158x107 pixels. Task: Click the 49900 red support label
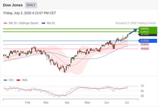point(145,49)
